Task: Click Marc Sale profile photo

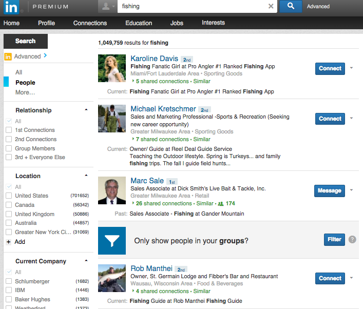Action: (x=112, y=190)
